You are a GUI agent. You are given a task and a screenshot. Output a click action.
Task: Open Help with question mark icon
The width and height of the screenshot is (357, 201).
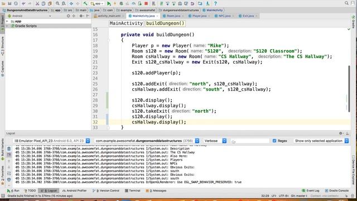(x=215, y=3)
